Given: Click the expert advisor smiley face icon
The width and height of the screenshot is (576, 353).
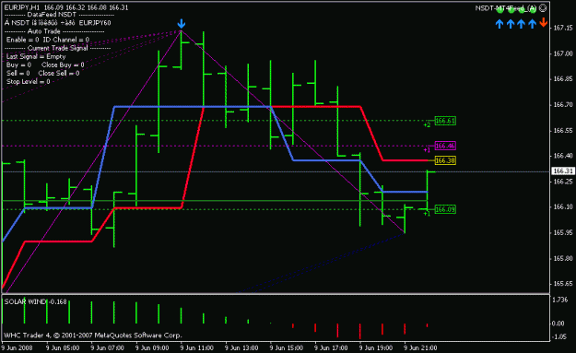Looking at the screenshot, I should [x=543, y=7].
